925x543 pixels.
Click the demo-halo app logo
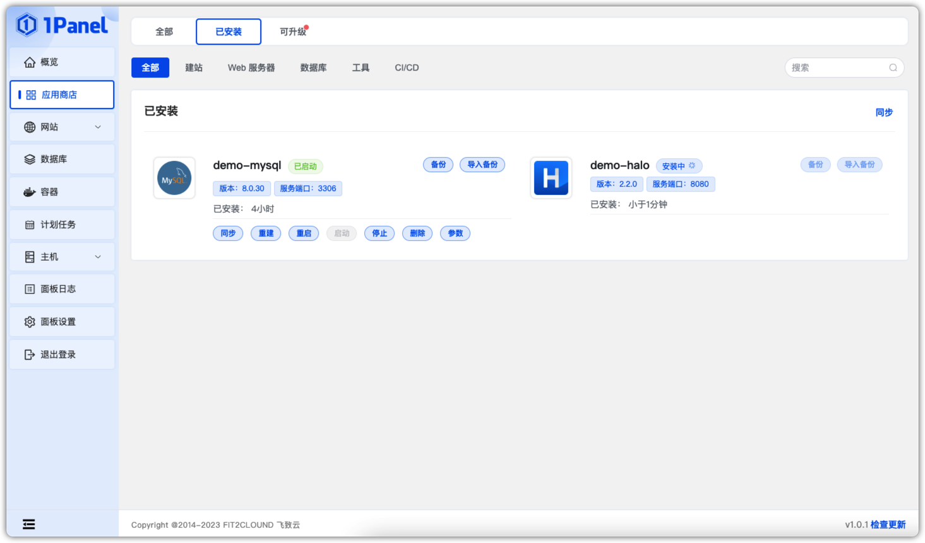tap(551, 178)
